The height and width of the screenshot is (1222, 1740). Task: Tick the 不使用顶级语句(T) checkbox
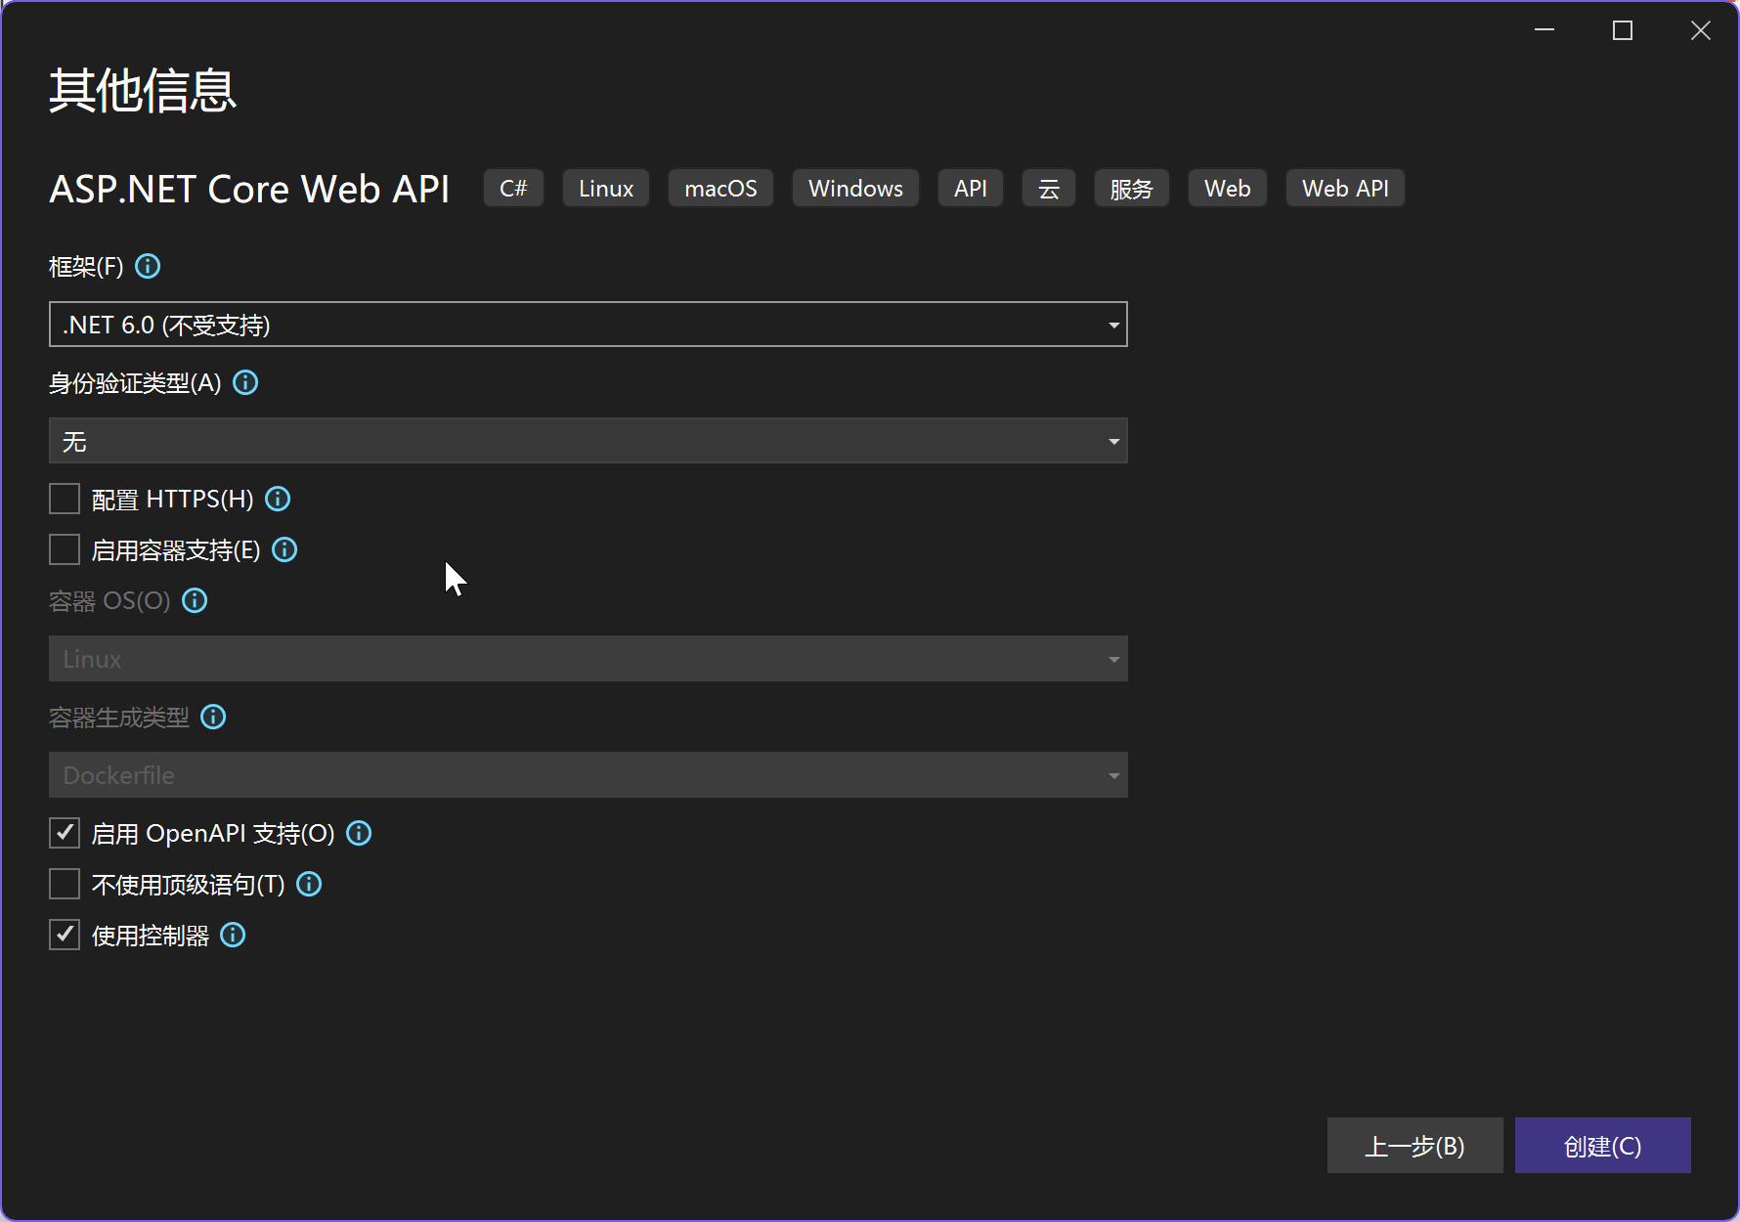pos(65,884)
